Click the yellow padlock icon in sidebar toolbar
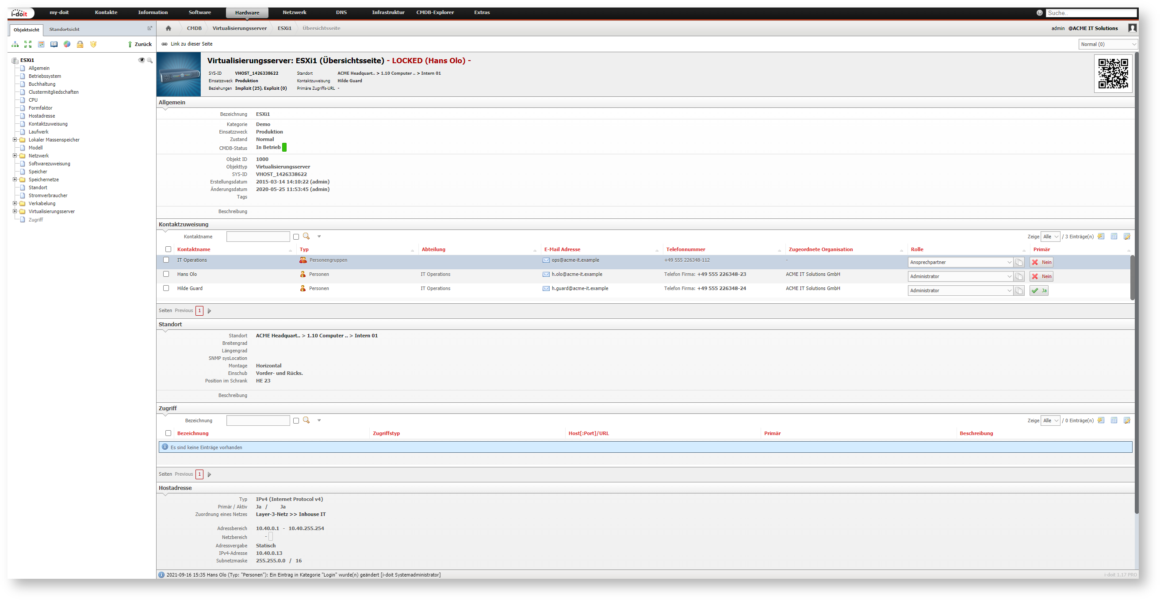This screenshot has width=1160, height=600. click(80, 44)
